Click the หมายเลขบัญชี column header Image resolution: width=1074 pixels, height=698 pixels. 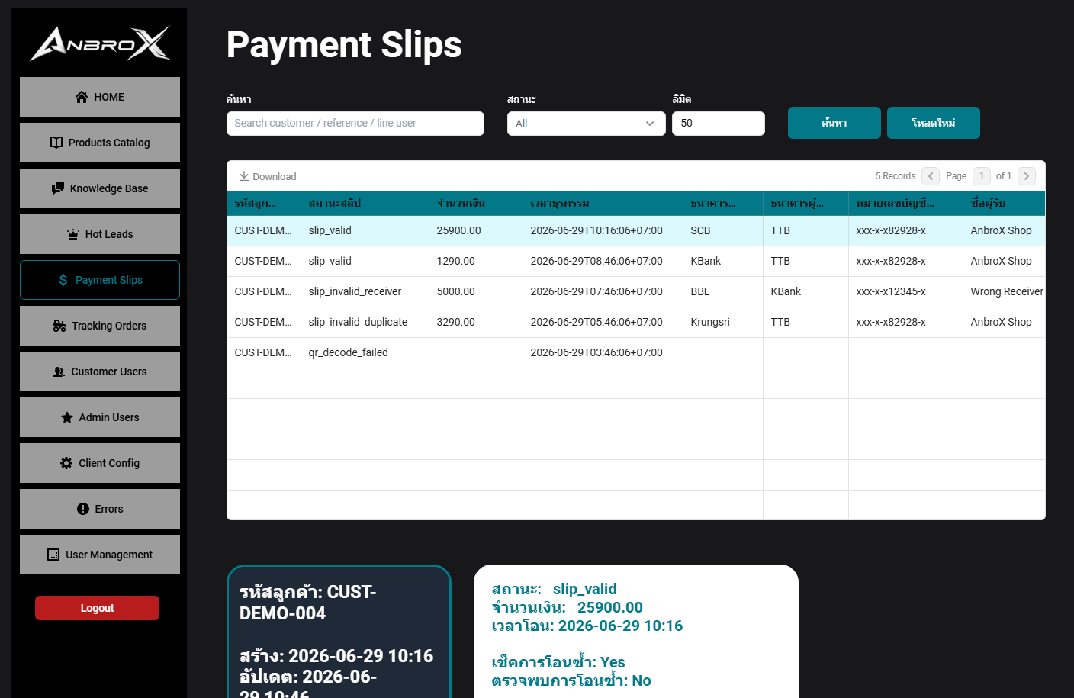click(x=906, y=204)
